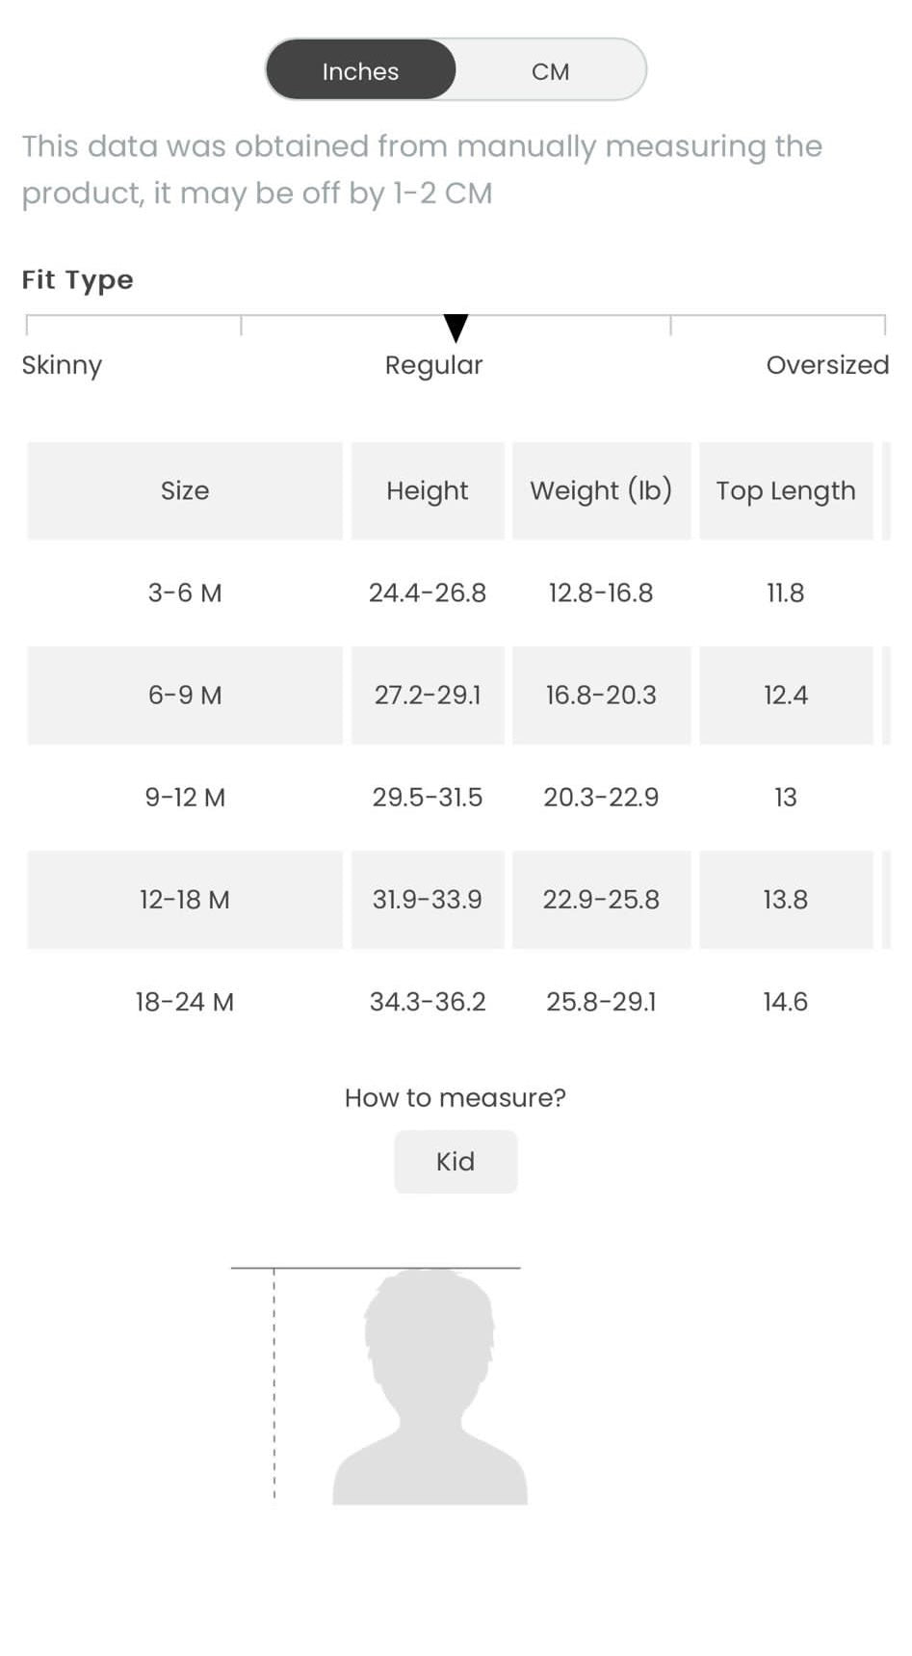Viewport: 912px width, 1656px height.
Task: Click the Regular fit label
Action: click(433, 366)
